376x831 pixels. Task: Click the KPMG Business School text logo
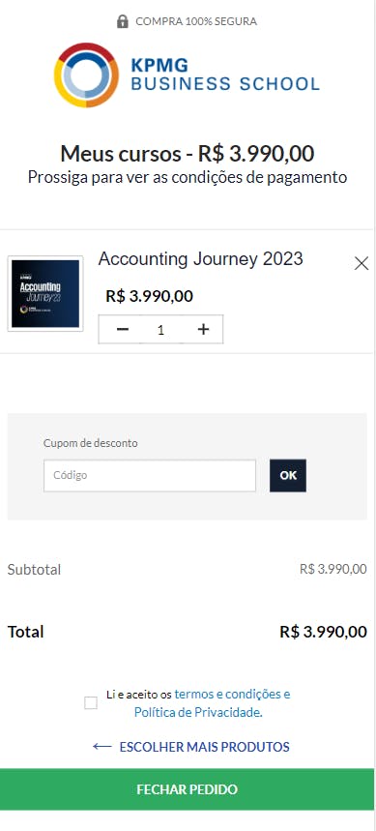click(225, 74)
